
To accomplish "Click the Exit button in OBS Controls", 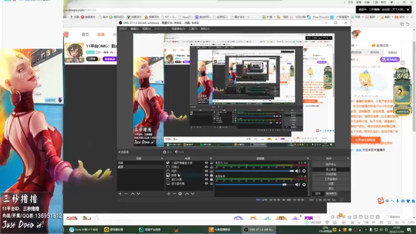I will coord(331,188).
